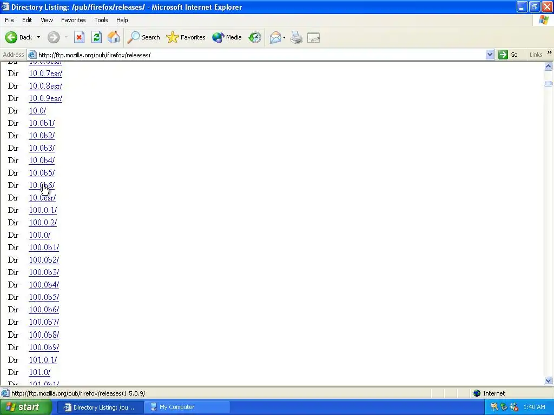Click the address bar URL field
554x415 pixels.
pos(261,55)
